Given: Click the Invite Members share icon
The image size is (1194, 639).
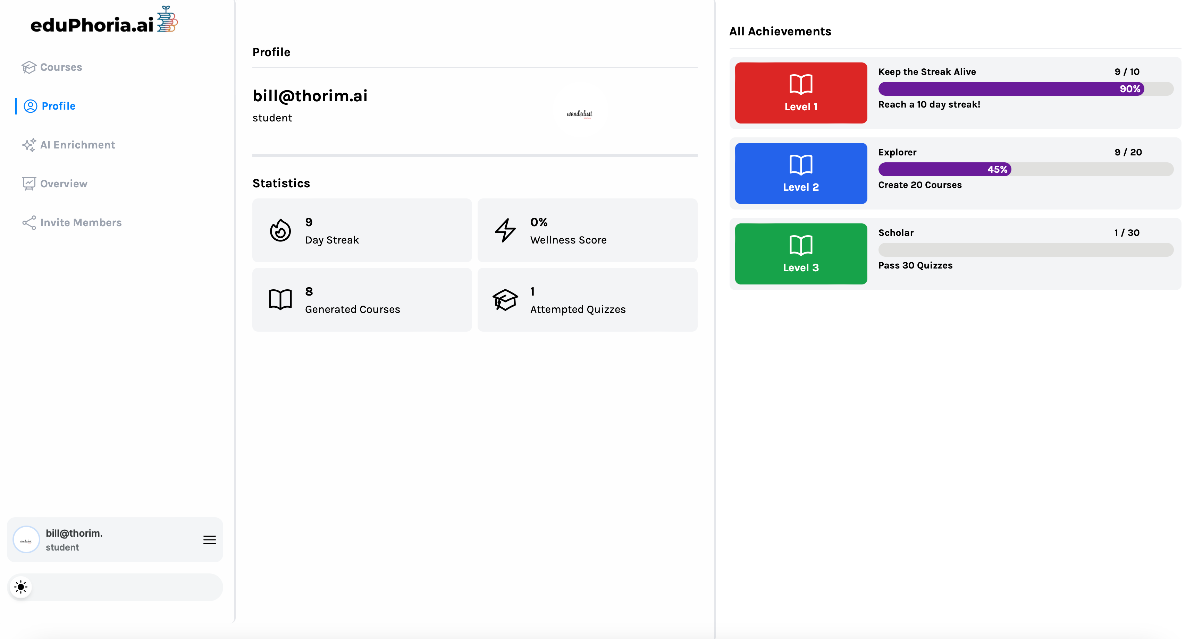Looking at the screenshot, I should [29, 223].
